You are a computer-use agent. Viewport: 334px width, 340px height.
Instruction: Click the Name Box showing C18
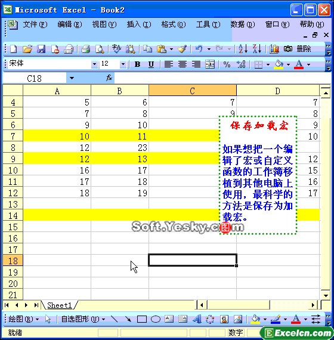[34, 78]
